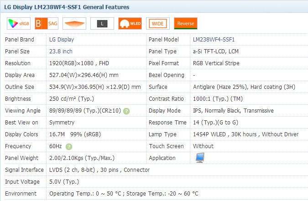Click the Operating Temp. environment value
This screenshot has height=201, width=308.
(x=124, y=194)
